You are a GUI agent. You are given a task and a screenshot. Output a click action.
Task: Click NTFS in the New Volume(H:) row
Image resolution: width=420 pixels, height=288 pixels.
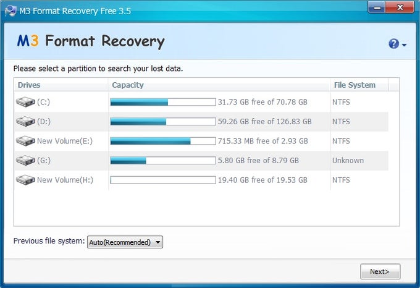click(x=341, y=180)
